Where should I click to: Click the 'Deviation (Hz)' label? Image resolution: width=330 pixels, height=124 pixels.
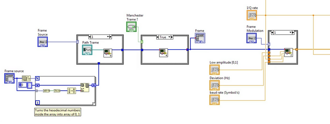click(x=220, y=78)
